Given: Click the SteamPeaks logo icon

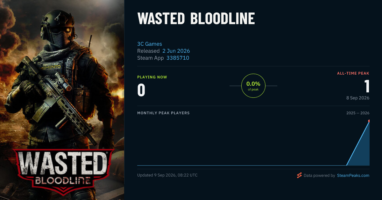Looking at the screenshot, I should 299,175.
